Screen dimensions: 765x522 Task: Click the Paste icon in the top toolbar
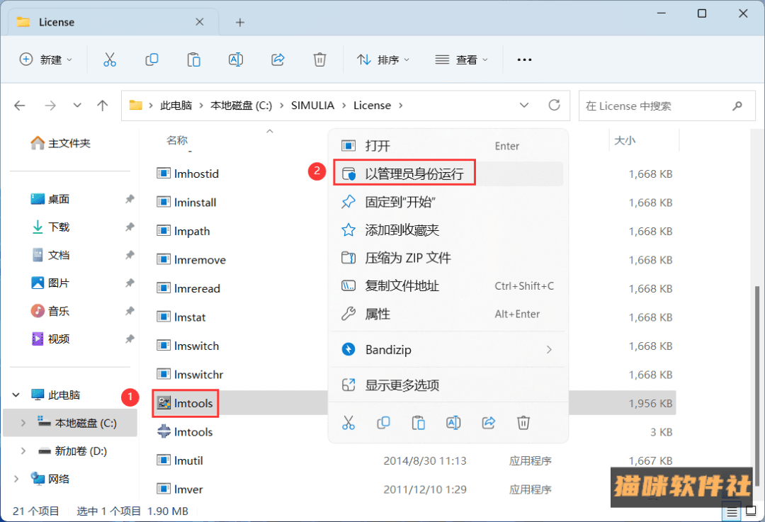(x=193, y=59)
